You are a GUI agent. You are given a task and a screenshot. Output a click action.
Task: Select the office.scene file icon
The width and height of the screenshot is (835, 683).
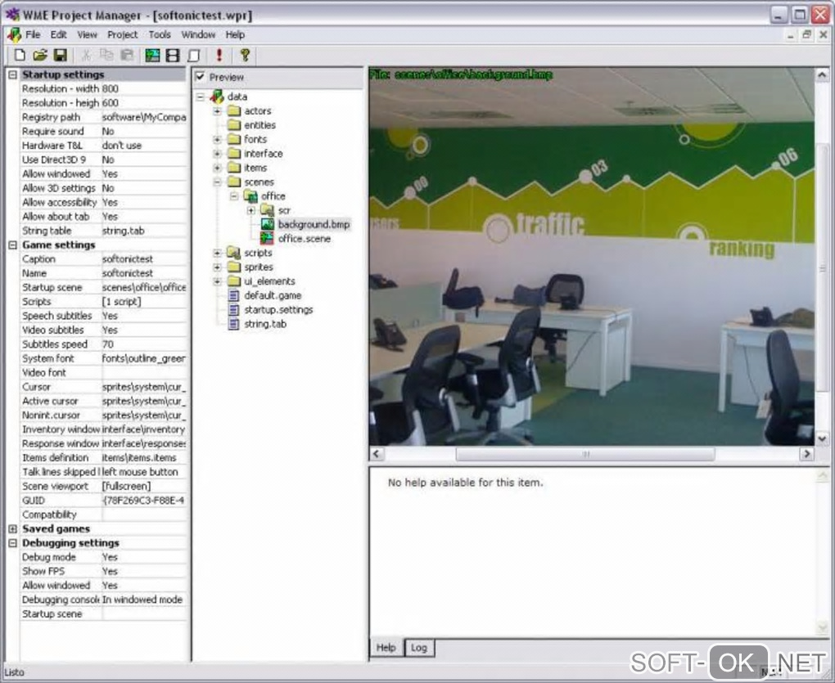pos(268,238)
